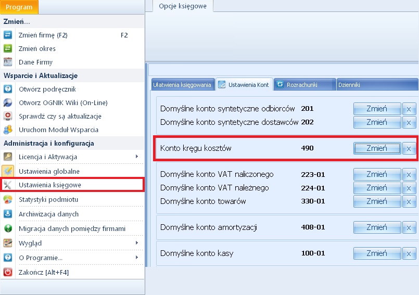Expand the O Programie submenu
This screenshot has height=295, width=419.
point(136,258)
